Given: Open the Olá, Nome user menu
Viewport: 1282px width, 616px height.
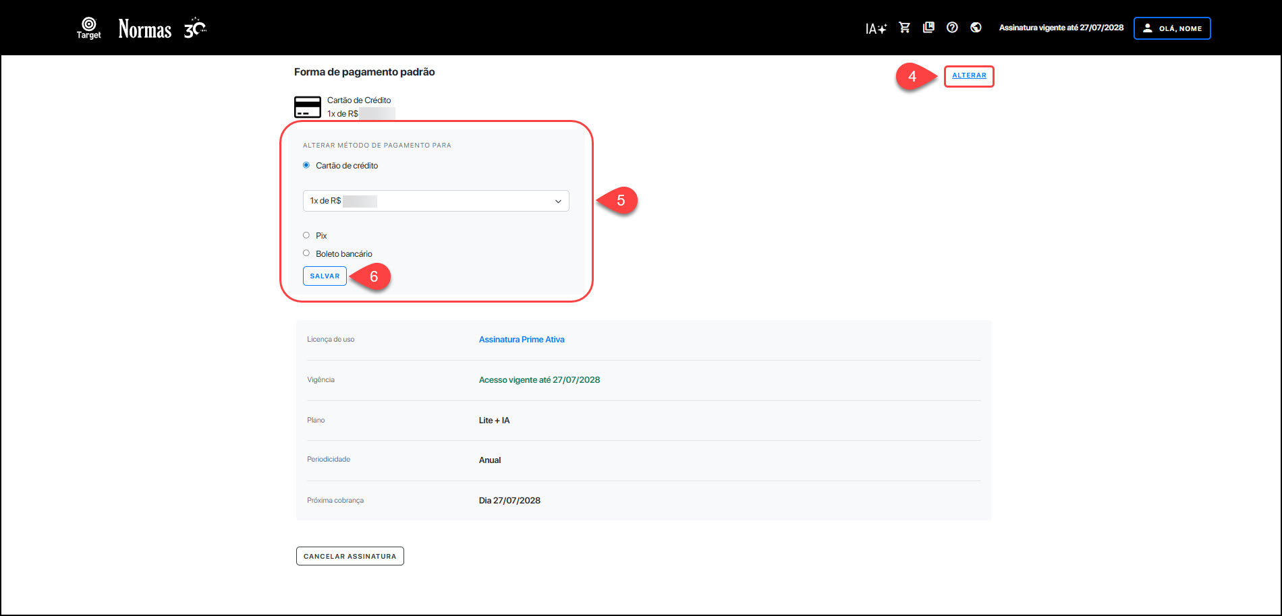Looking at the screenshot, I should tap(1172, 28).
